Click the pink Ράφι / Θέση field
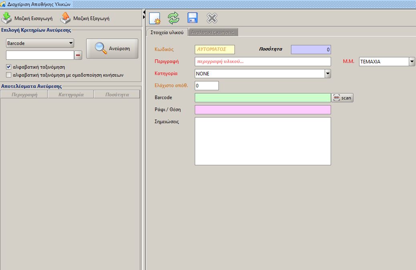 pos(263,110)
